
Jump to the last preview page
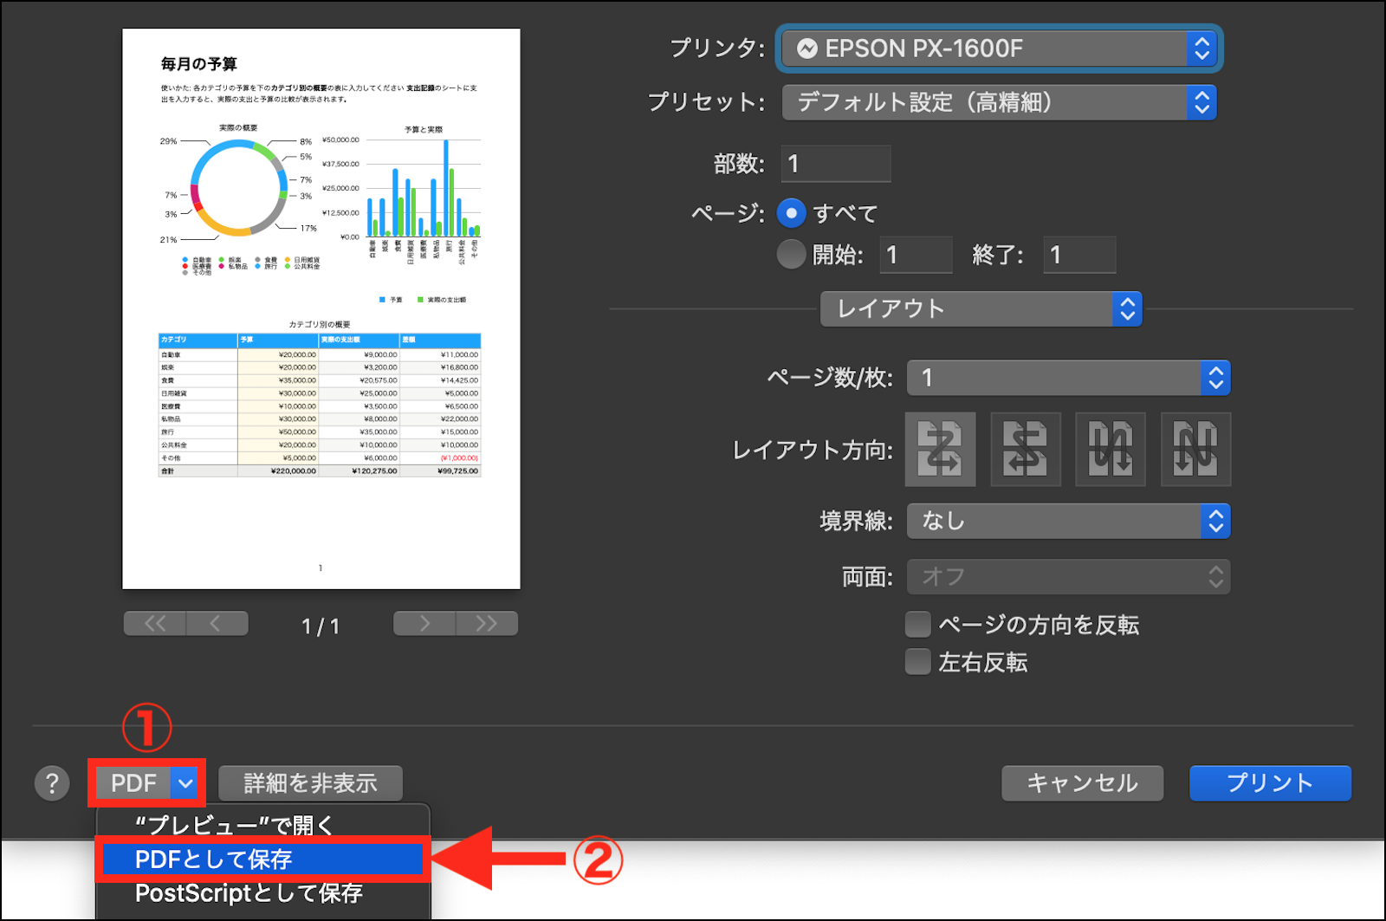[487, 624]
